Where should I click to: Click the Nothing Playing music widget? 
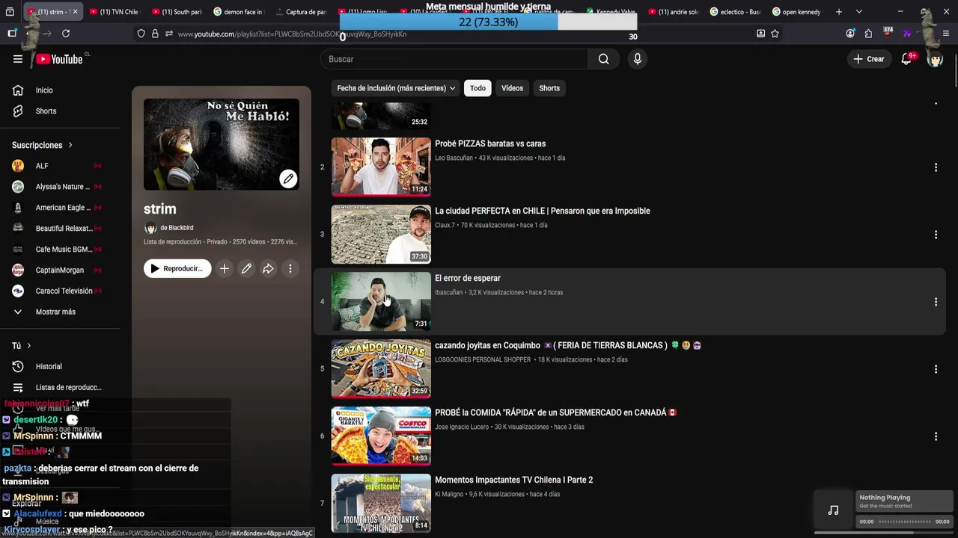(884, 509)
